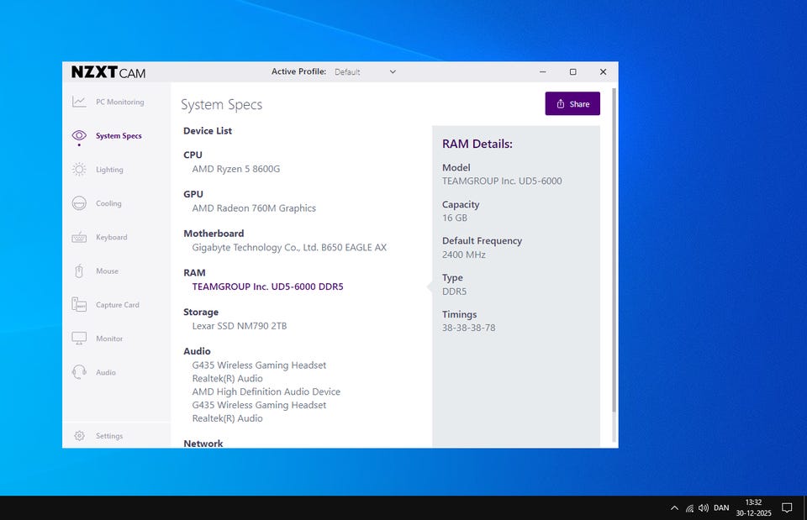Show hidden system tray icons chevron
Viewport: 807px width, 520px height.
tap(674, 508)
